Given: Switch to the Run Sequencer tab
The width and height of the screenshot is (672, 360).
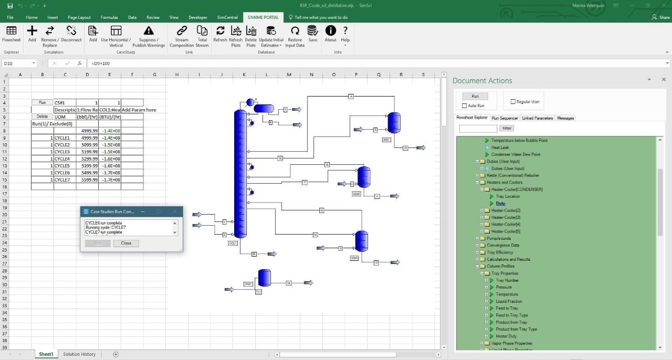Looking at the screenshot, I should coord(505,118).
